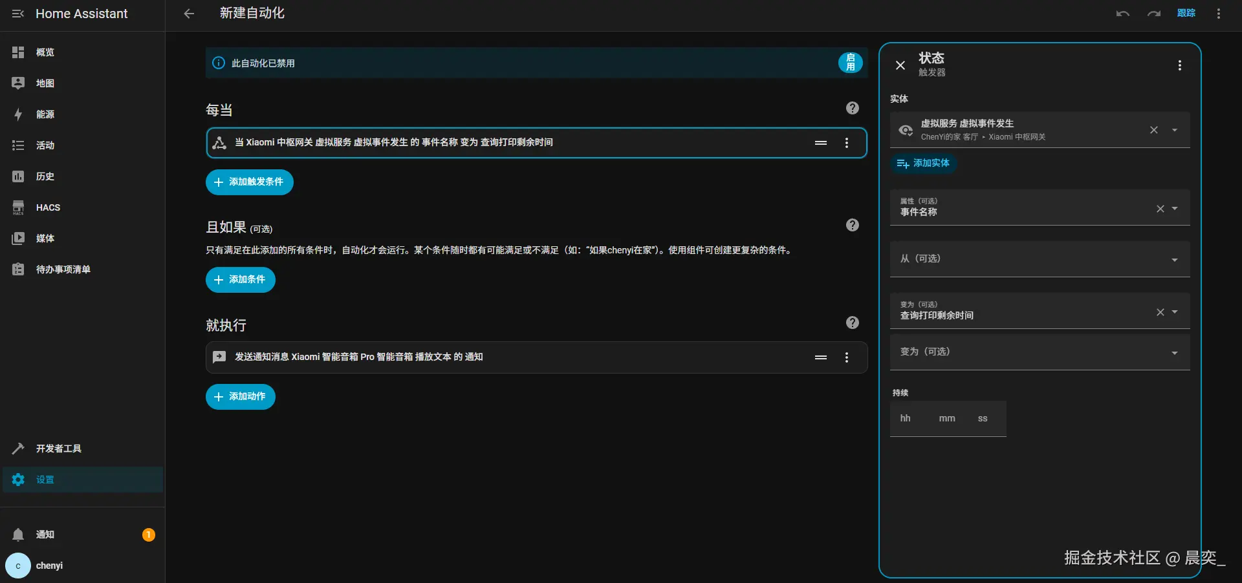Open the 状态 panel three-dot menu
1242x583 pixels.
(1180, 65)
